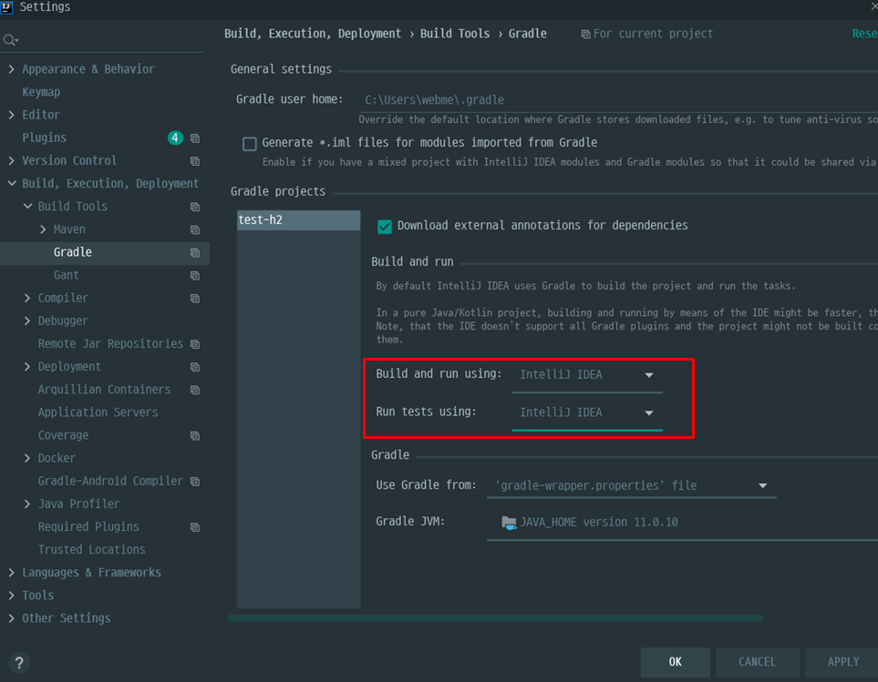Select Gant under Build Tools
The height and width of the screenshot is (682, 878).
tap(66, 275)
